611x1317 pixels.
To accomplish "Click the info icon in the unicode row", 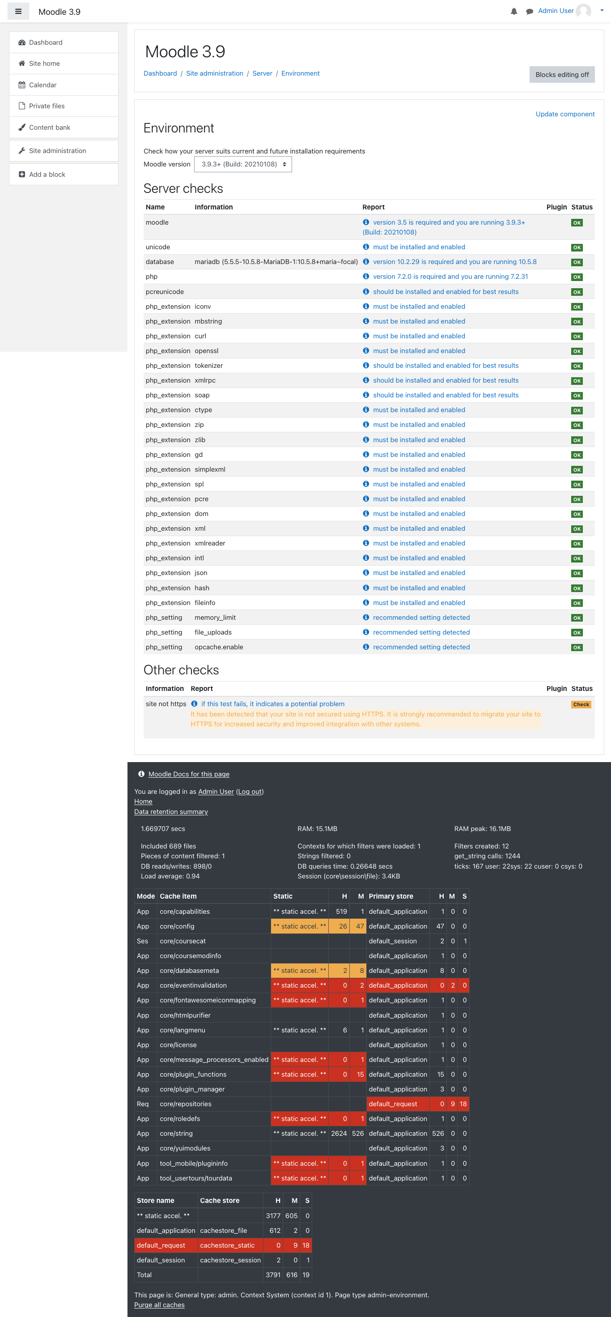I will 366,247.
